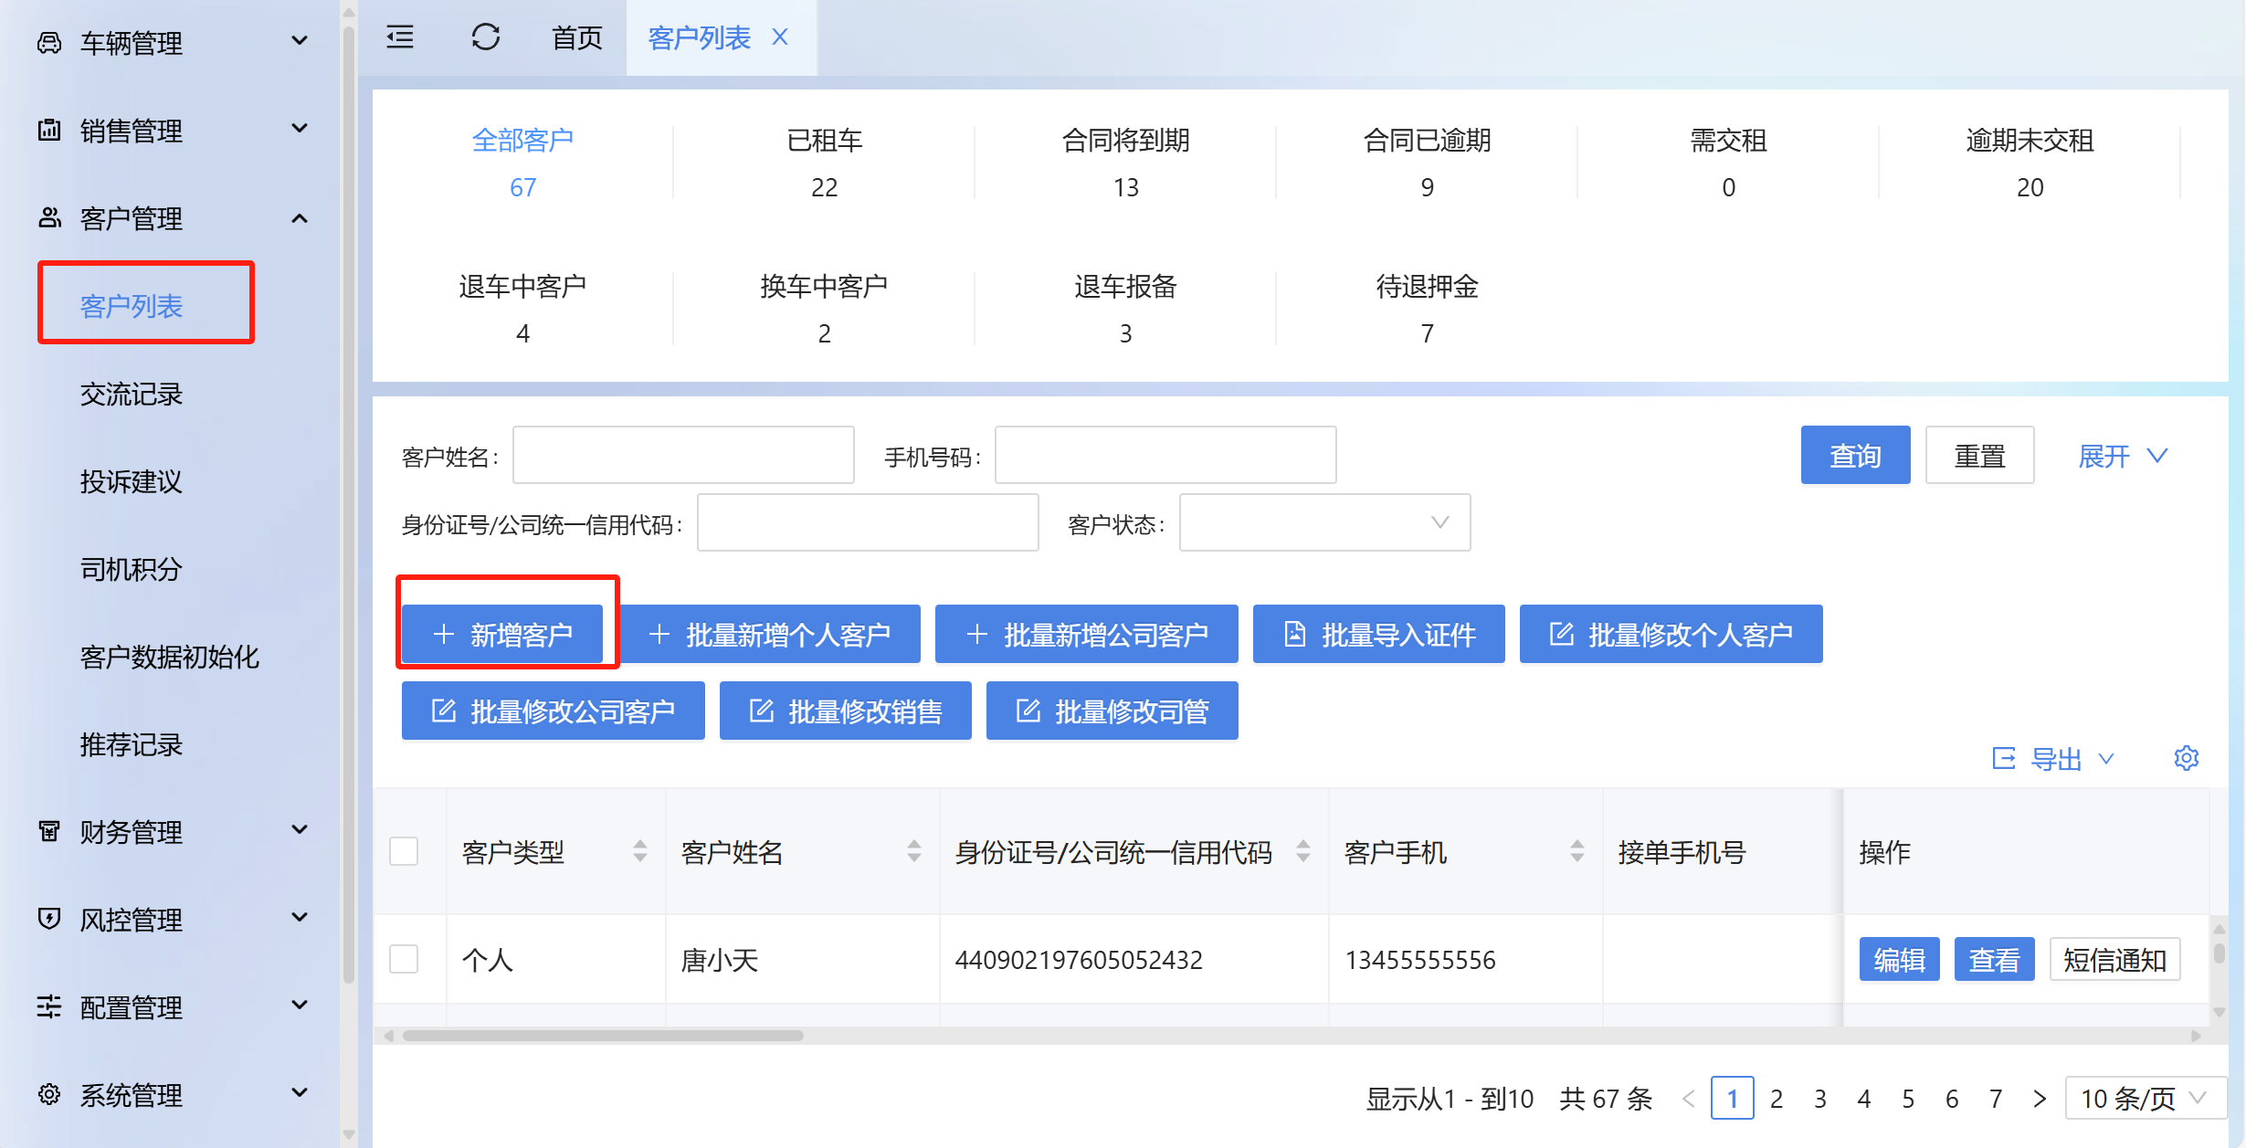This screenshot has width=2246, height=1148.
Task: Open the 客户状态 dropdown
Action: pyautogui.click(x=1323, y=523)
